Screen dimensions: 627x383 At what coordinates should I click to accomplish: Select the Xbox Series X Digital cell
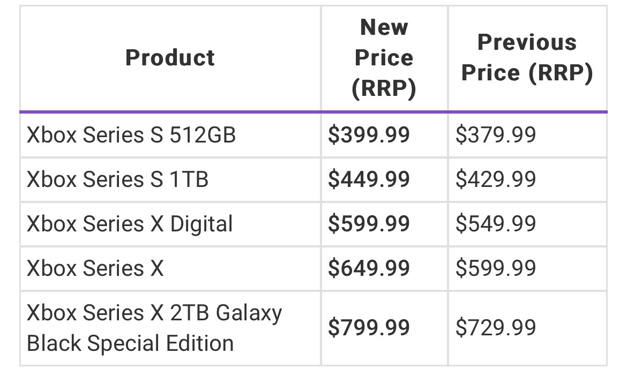130,224
